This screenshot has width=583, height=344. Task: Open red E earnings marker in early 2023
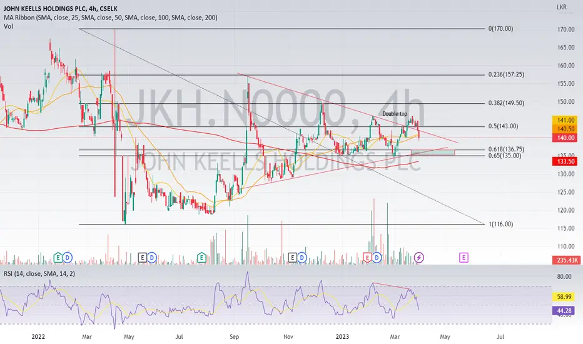367,257
